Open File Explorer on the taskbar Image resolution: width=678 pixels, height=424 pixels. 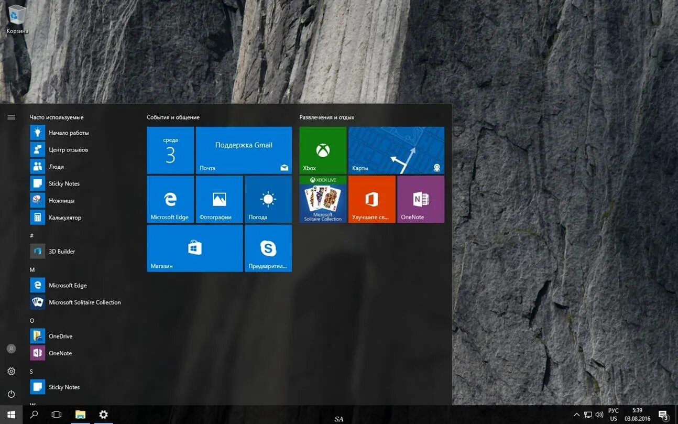click(x=80, y=415)
